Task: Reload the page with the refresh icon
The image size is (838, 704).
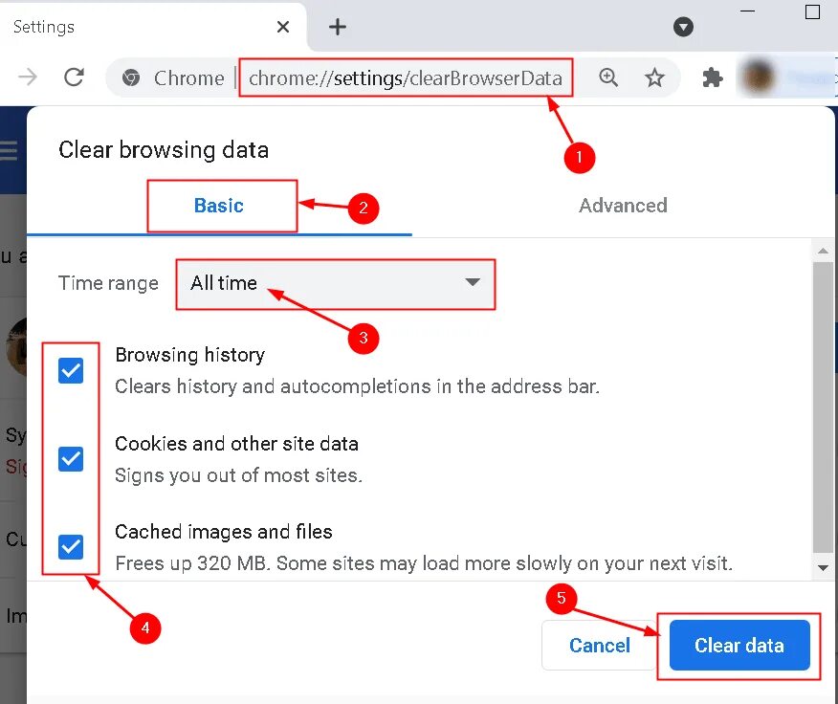Action: [x=74, y=77]
